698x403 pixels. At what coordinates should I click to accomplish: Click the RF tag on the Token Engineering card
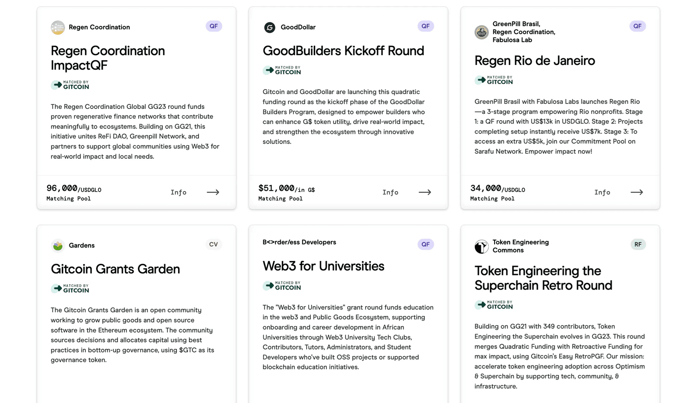click(638, 244)
